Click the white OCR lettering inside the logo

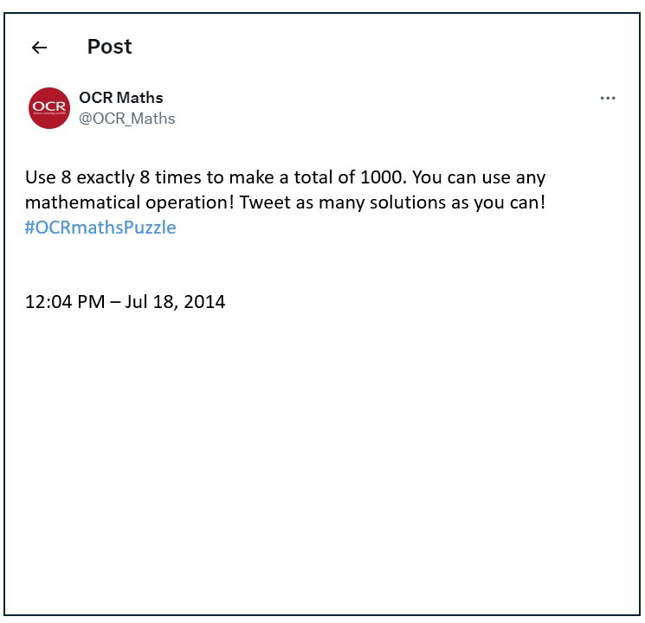(49, 106)
